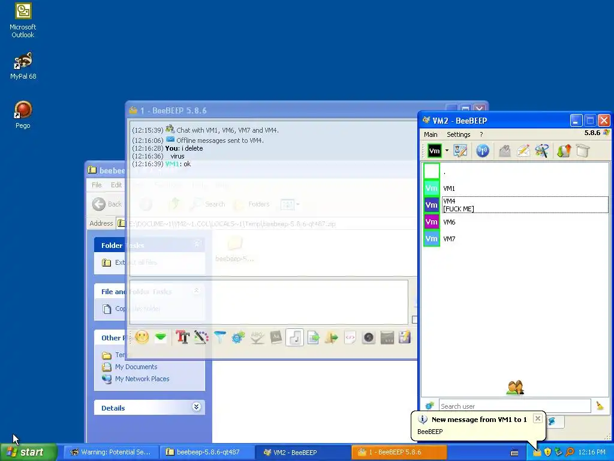Open the Microsoft Outlook desktop icon
Screen dimensions: 614x461
tap(23, 21)
